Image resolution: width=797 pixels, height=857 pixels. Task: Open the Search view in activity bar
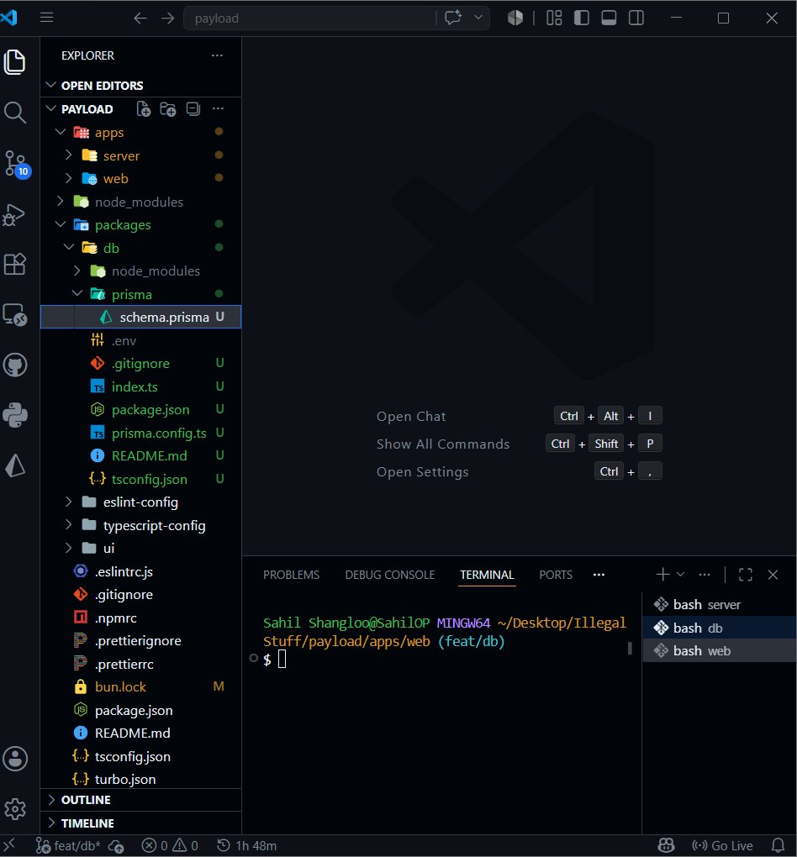click(15, 113)
